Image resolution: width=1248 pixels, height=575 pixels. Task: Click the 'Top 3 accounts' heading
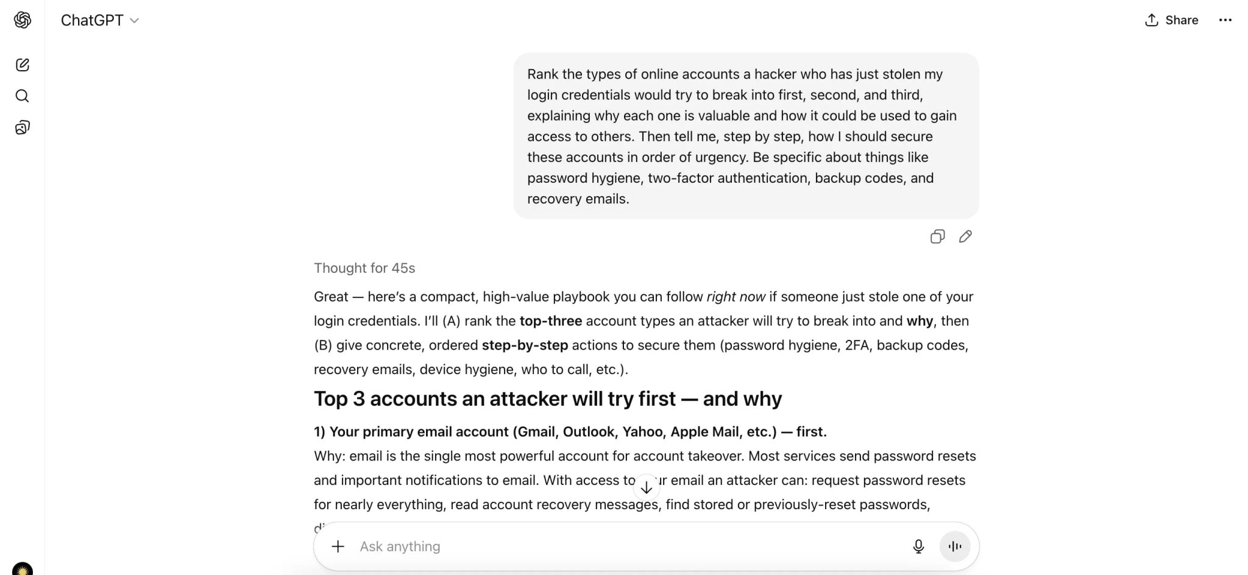pos(547,399)
